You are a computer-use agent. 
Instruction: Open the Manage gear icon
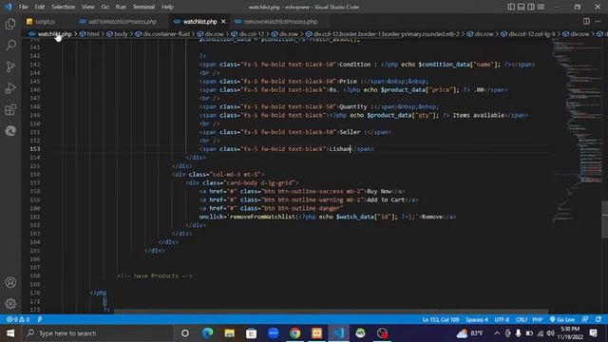(10, 304)
